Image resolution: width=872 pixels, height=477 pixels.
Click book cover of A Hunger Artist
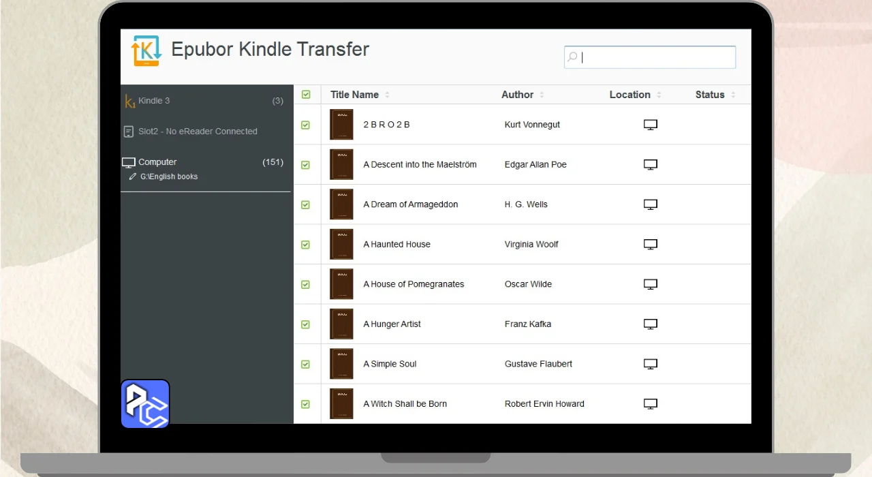pos(341,324)
